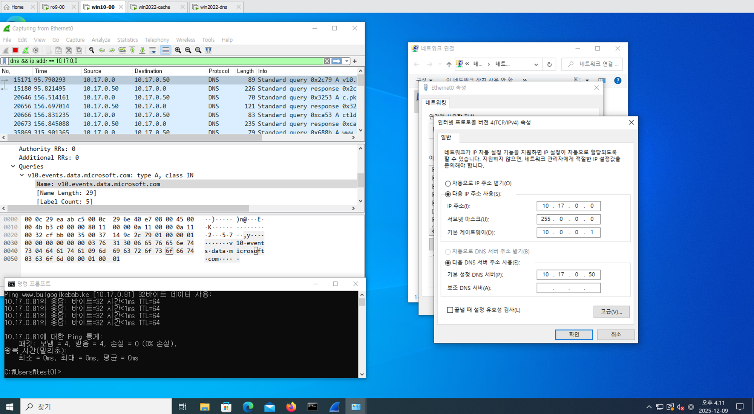Image resolution: width=754 pixels, height=414 pixels.
Task: Open the Statistics menu
Action: pyautogui.click(x=127, y=40)
